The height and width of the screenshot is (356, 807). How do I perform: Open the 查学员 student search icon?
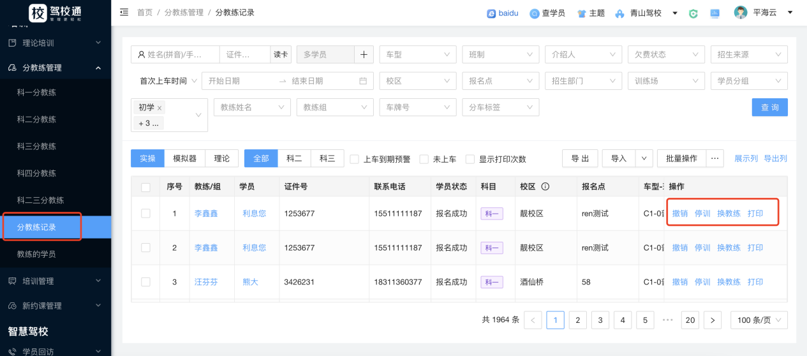tap(535, 13)
